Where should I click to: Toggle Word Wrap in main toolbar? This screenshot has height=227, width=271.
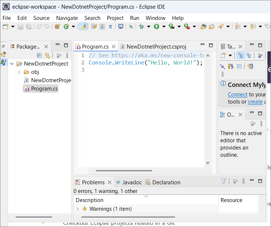[x=94, y=26]
